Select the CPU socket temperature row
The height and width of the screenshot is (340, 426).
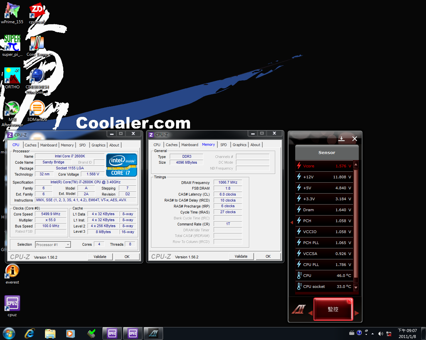[324, 287]
